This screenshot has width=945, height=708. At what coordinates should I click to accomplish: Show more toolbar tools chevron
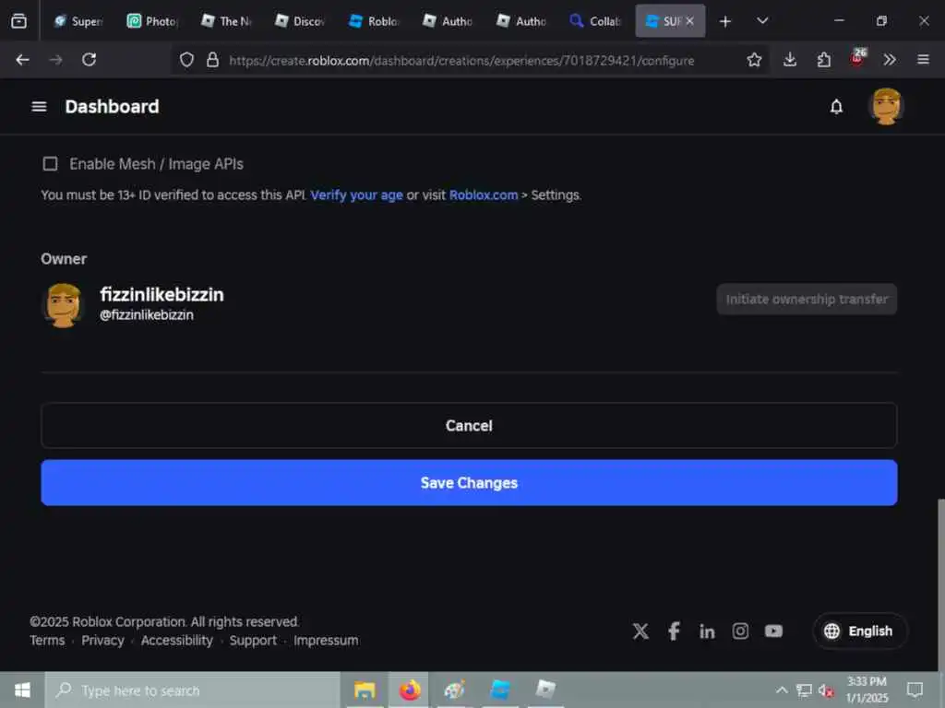890,60
